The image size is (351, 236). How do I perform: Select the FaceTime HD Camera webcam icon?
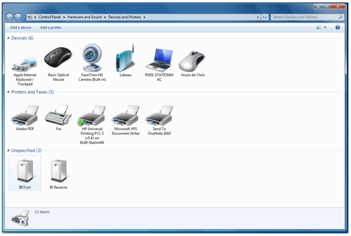pyautogui.click(x=92, y=57)
